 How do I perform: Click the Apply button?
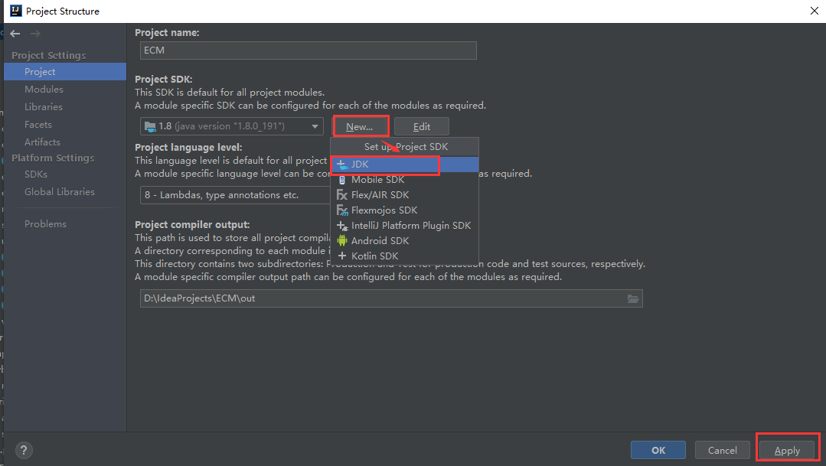click(x=787, y=450)
